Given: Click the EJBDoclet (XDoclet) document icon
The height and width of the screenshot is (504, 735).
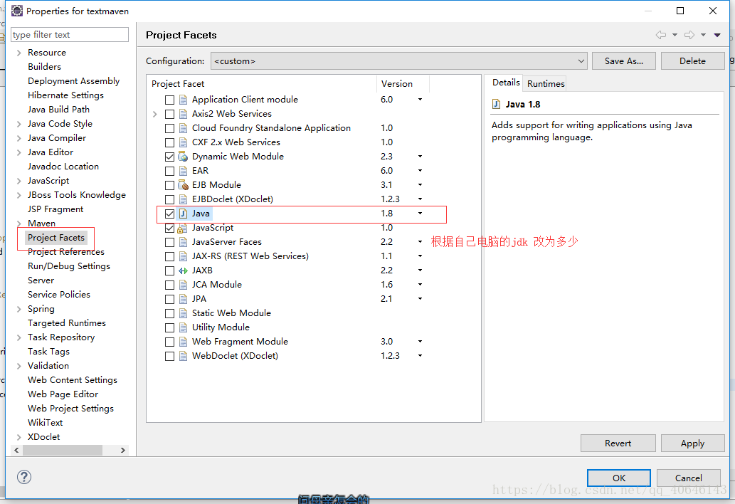Looking at the screenshot, I should [x=184, y=199].
